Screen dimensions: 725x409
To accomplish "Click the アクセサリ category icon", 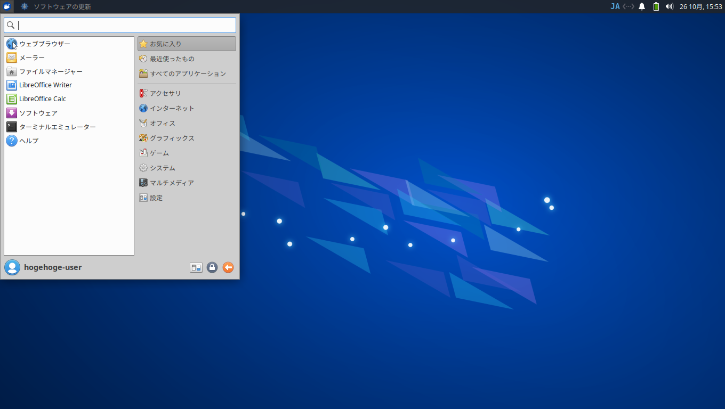I will [x=143, y=93].
